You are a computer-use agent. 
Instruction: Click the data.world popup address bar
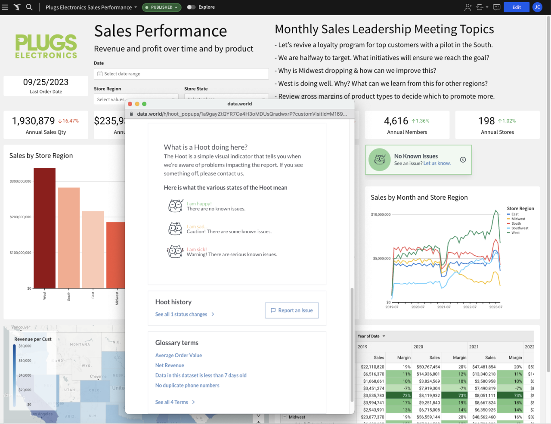(x=239, y=114)
